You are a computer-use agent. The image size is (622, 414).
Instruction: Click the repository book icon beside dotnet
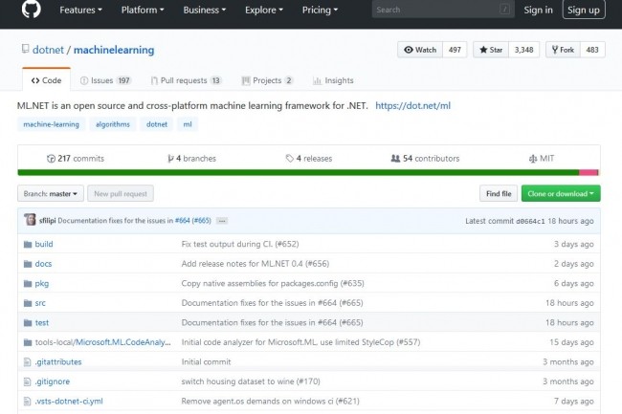pos(26,49)
